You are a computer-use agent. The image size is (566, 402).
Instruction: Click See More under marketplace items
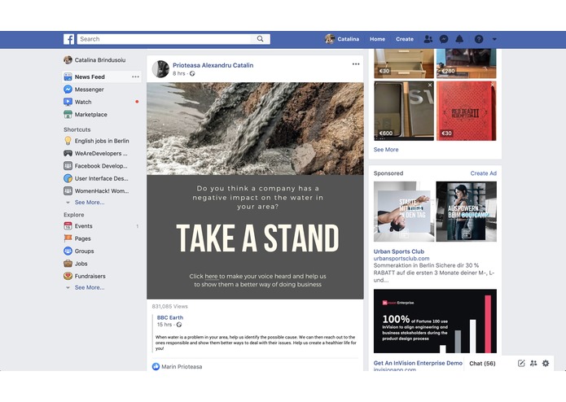click(x=386, y=149)
